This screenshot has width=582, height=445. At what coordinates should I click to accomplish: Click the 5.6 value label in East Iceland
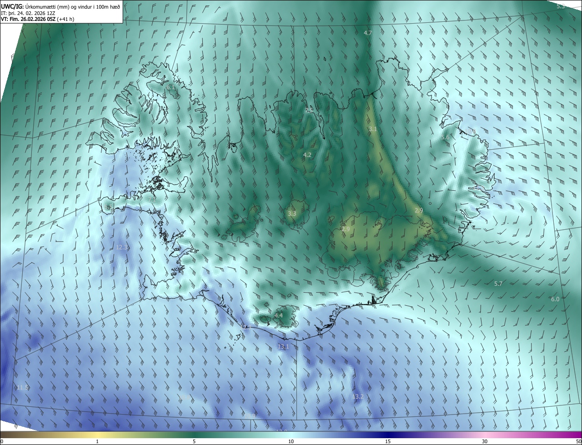click(445, 137)
